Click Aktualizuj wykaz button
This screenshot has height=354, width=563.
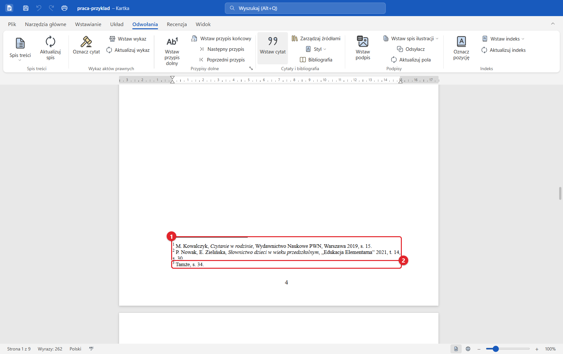(x=128, y=50)
